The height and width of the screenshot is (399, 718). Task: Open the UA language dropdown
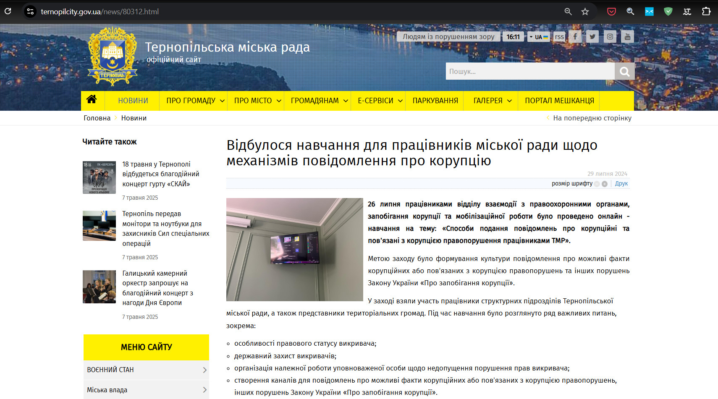[x=538, y=37]
